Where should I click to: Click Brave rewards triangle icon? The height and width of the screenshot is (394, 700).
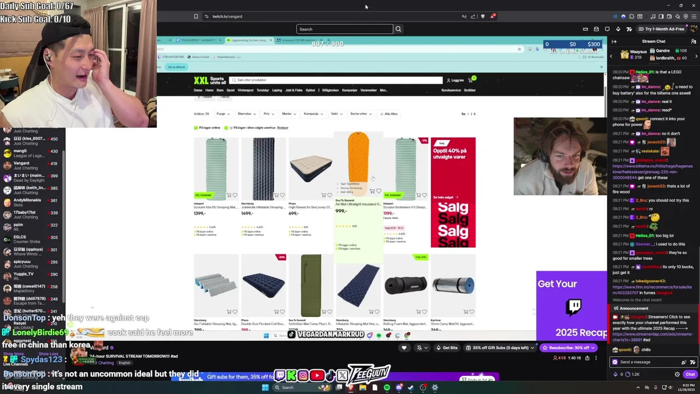coord(492,16)
